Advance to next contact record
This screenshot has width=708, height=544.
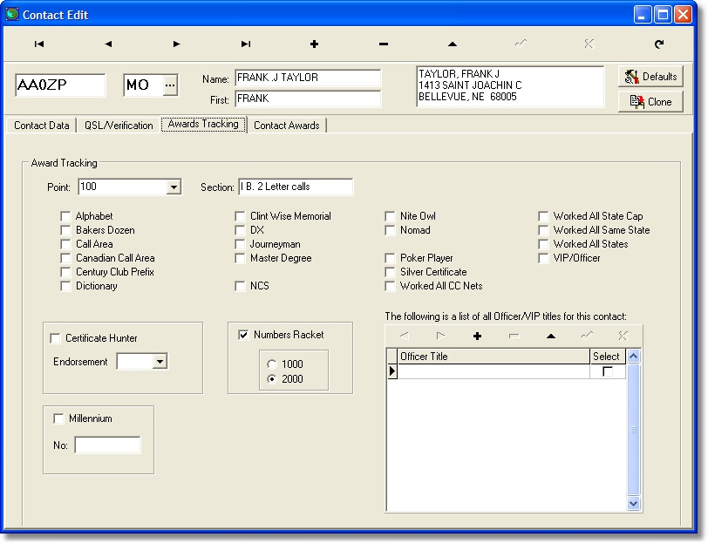click(x=177, y=44)
